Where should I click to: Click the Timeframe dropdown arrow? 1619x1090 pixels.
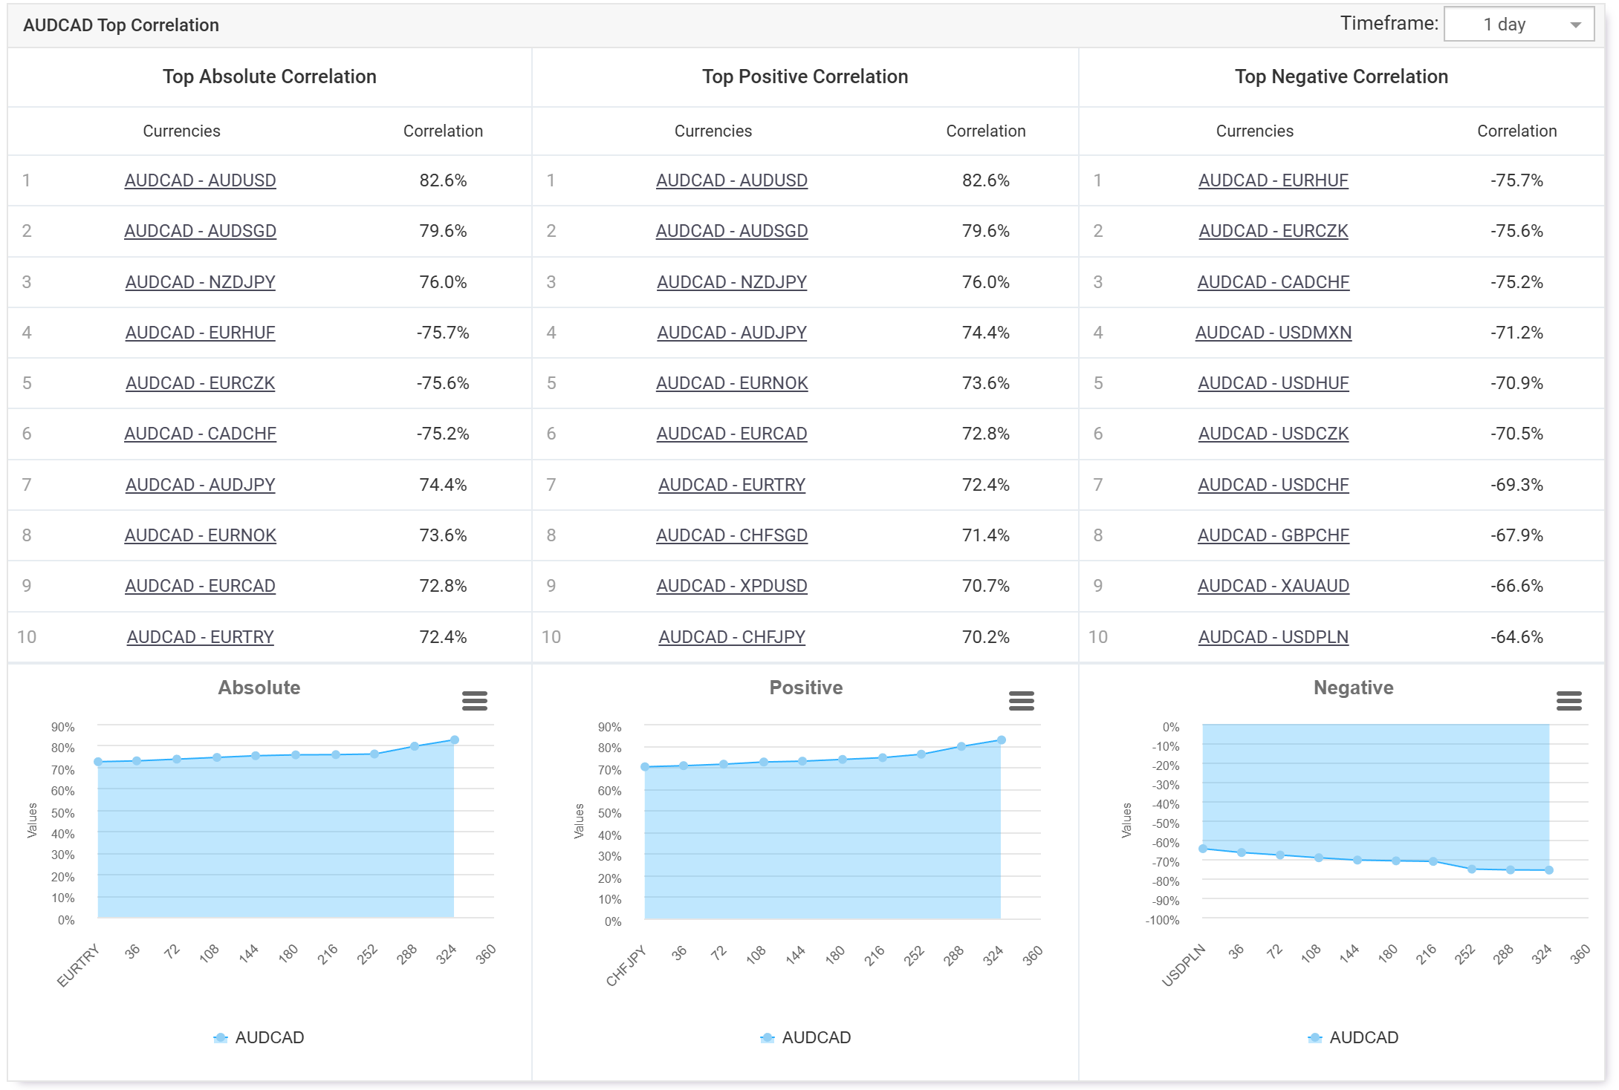coord(1575,25)
